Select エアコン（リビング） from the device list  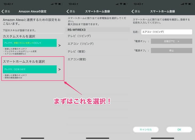pos(97,44)
